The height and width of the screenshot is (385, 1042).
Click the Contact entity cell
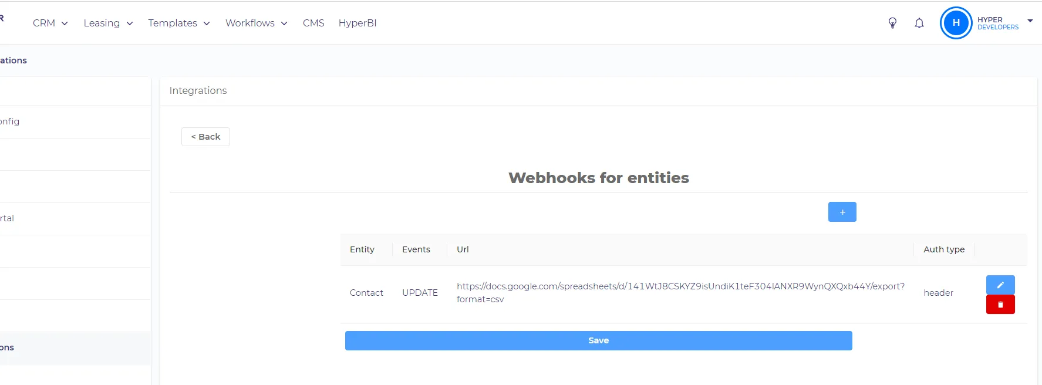coord(366,293)
